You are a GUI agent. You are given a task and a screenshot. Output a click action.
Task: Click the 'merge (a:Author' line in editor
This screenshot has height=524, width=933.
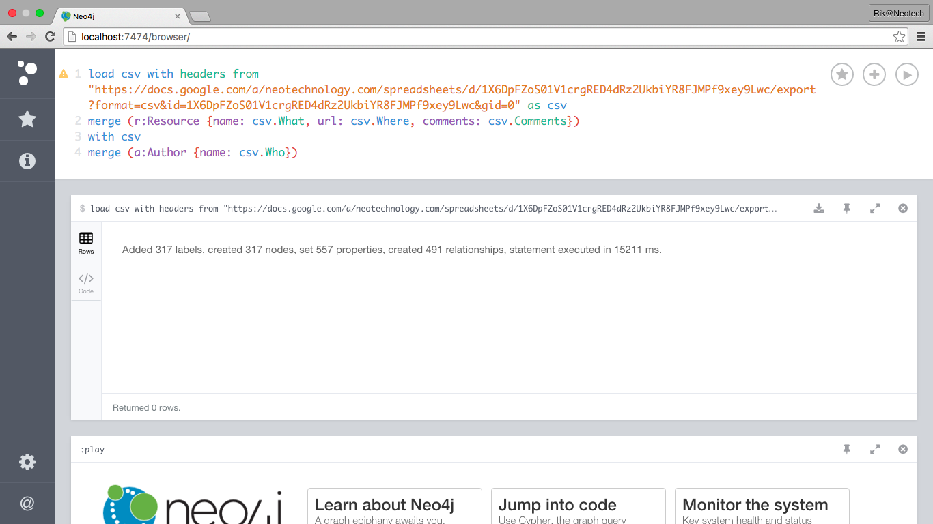click(193, 153)
